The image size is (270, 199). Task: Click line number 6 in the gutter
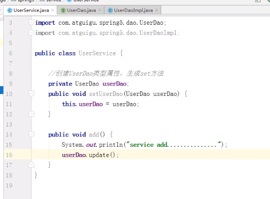10,53
